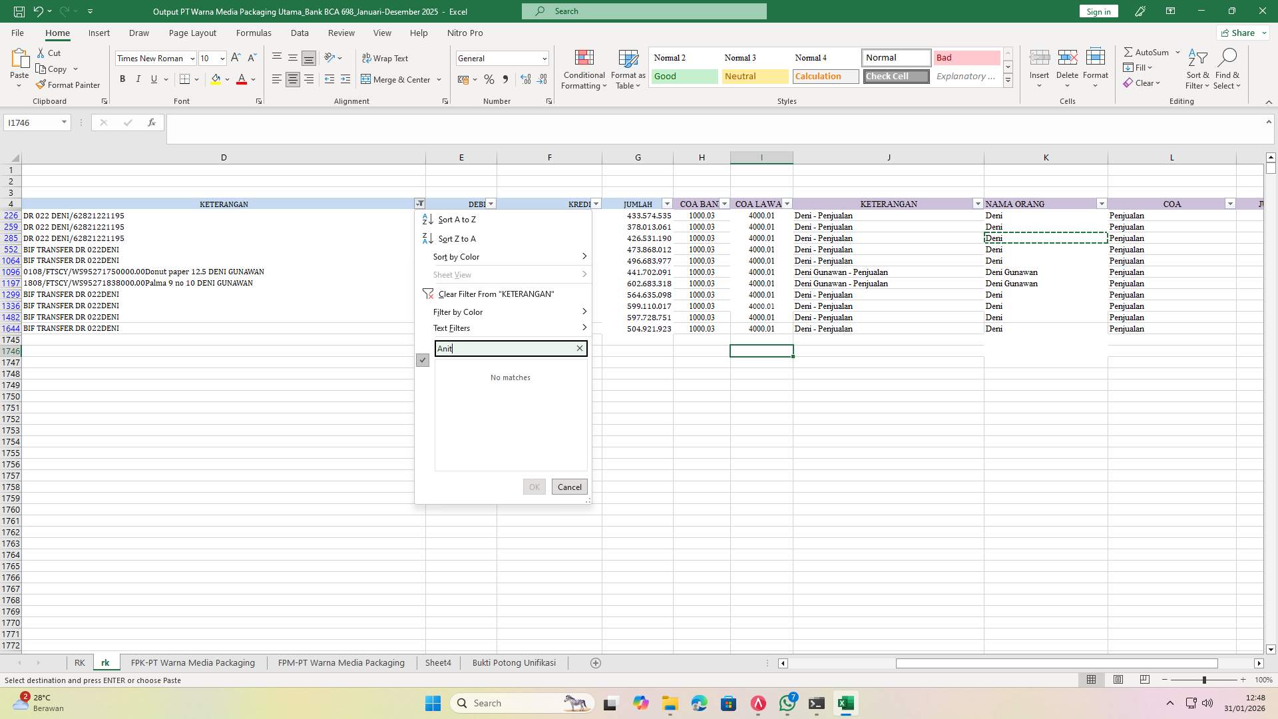Image resolution: width=1278 pixels, height=719 pixels.
Task: Click the AutoSum icon
Action: [x=1130, y=52]
